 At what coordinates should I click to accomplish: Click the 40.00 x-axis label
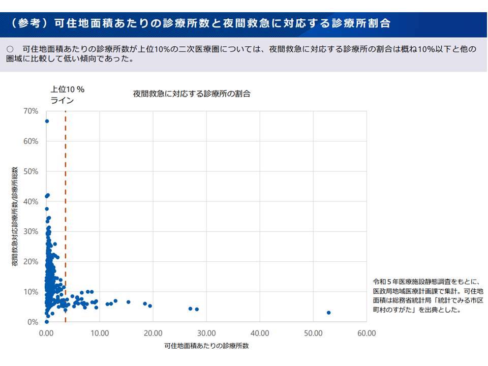[x=260, y=333]
